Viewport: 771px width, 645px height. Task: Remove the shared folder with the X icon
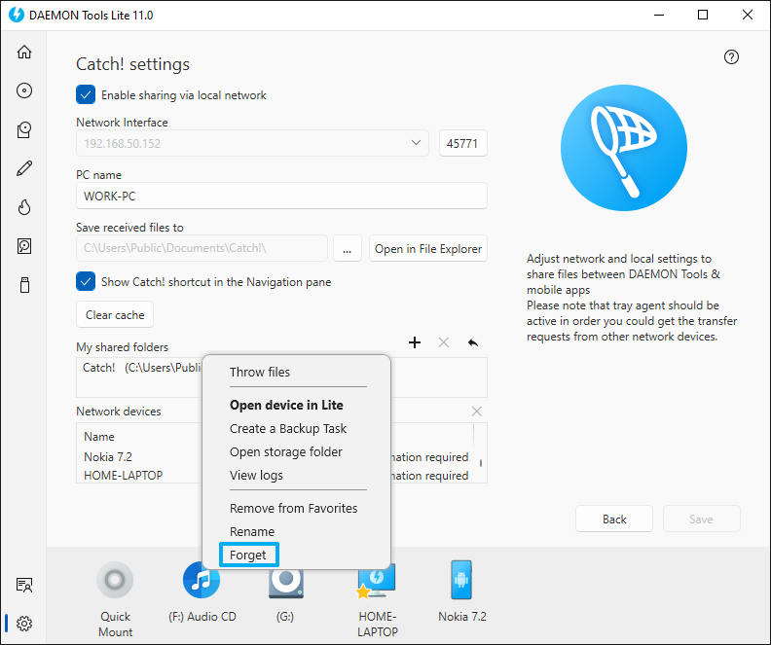point(444,342)
